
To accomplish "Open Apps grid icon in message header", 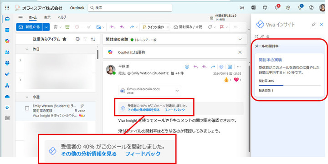I will tap(230, 67).
